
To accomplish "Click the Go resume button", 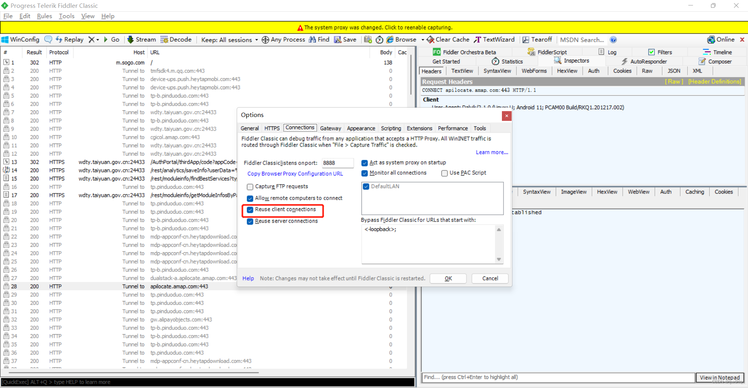I will coord(112,39).
